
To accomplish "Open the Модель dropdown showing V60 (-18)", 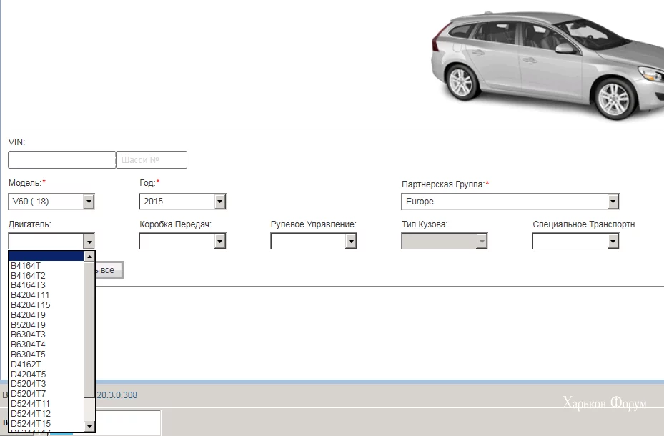I will [51, 202].
